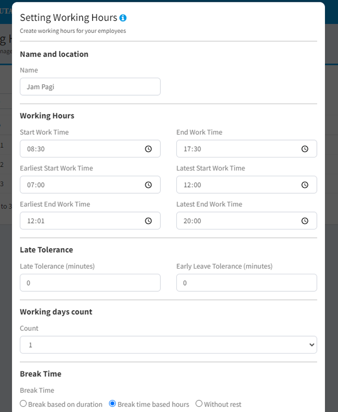Click the 08:30 Start Work Time value

(36, 149)
